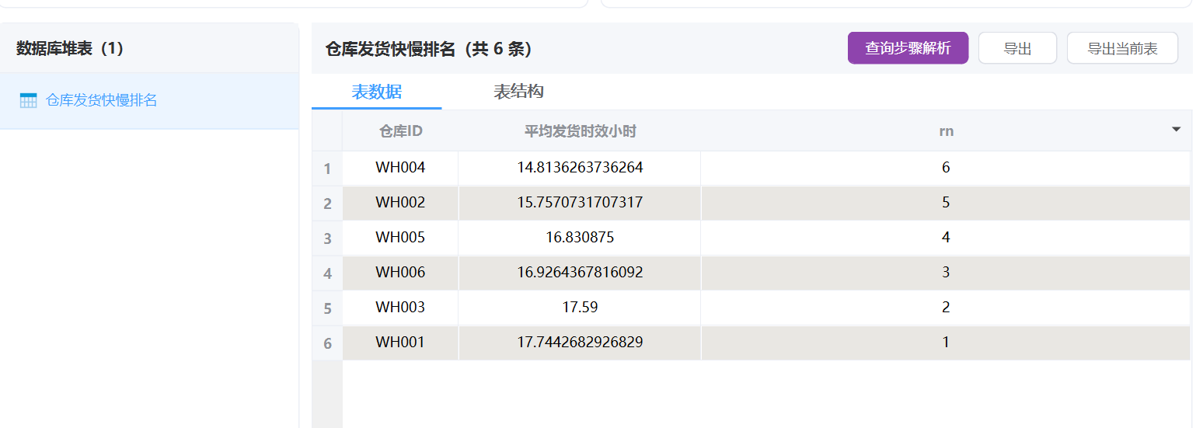Screen dimensions: 1203x428
Task: Open the dropdown arrow in the rn column header
Action: 1176,130
